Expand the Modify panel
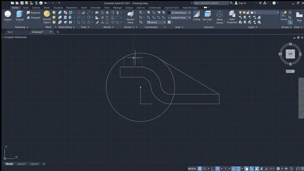The height and width of the screenshot is (171, 304). [109, 27]
